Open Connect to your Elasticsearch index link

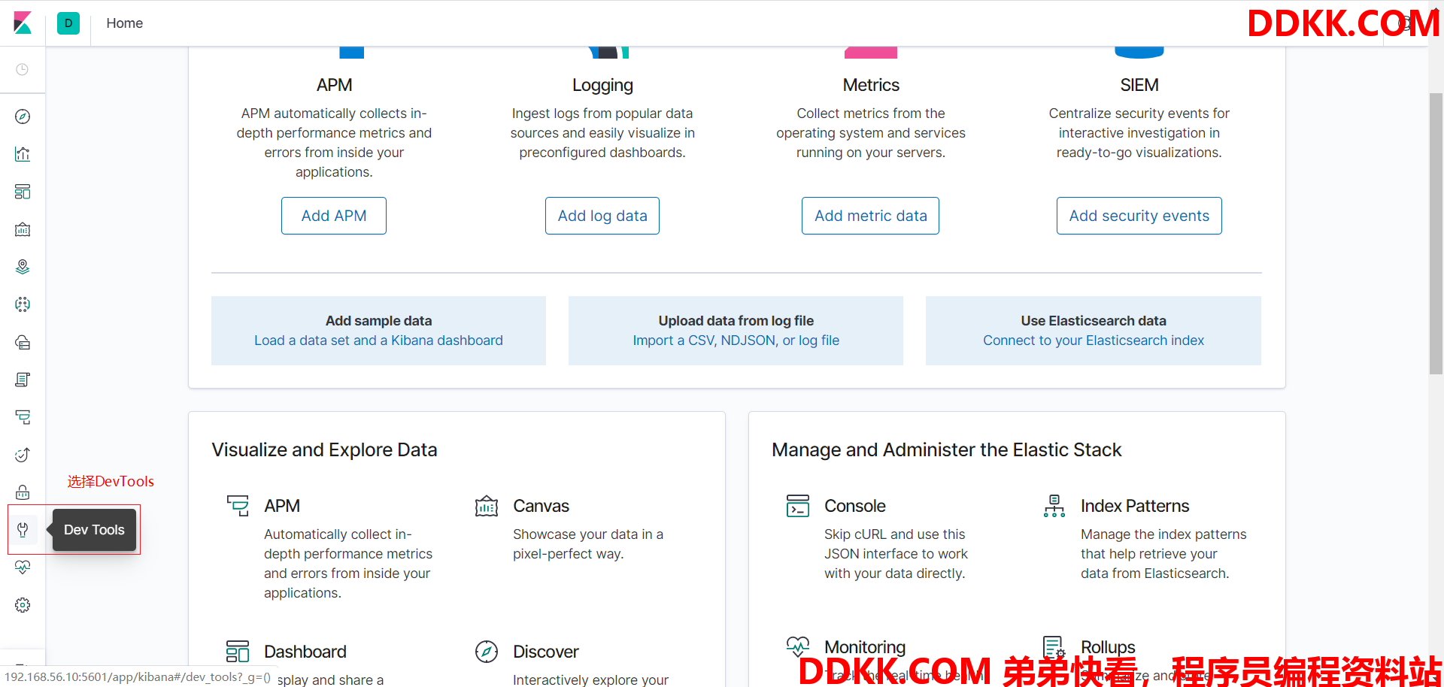[x=1094, y=340]
